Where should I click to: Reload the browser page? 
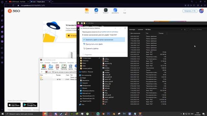tap(13, 5)
